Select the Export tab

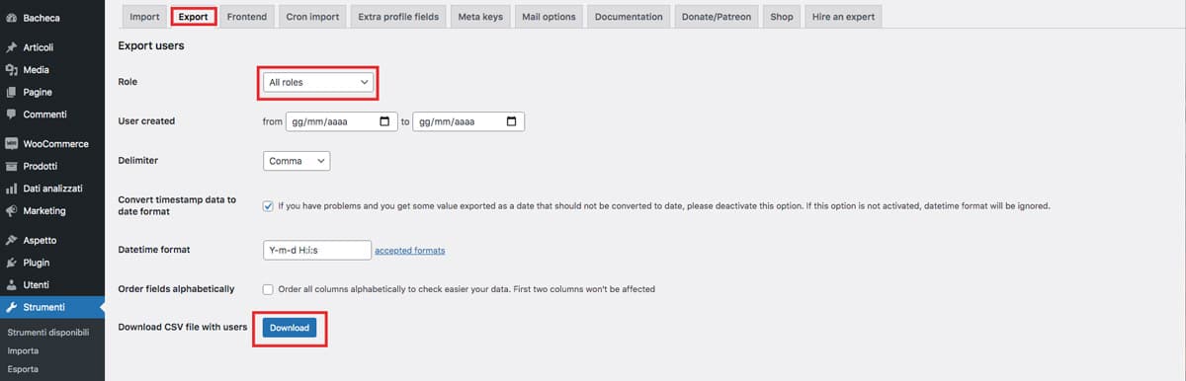(x=193, y=17)
